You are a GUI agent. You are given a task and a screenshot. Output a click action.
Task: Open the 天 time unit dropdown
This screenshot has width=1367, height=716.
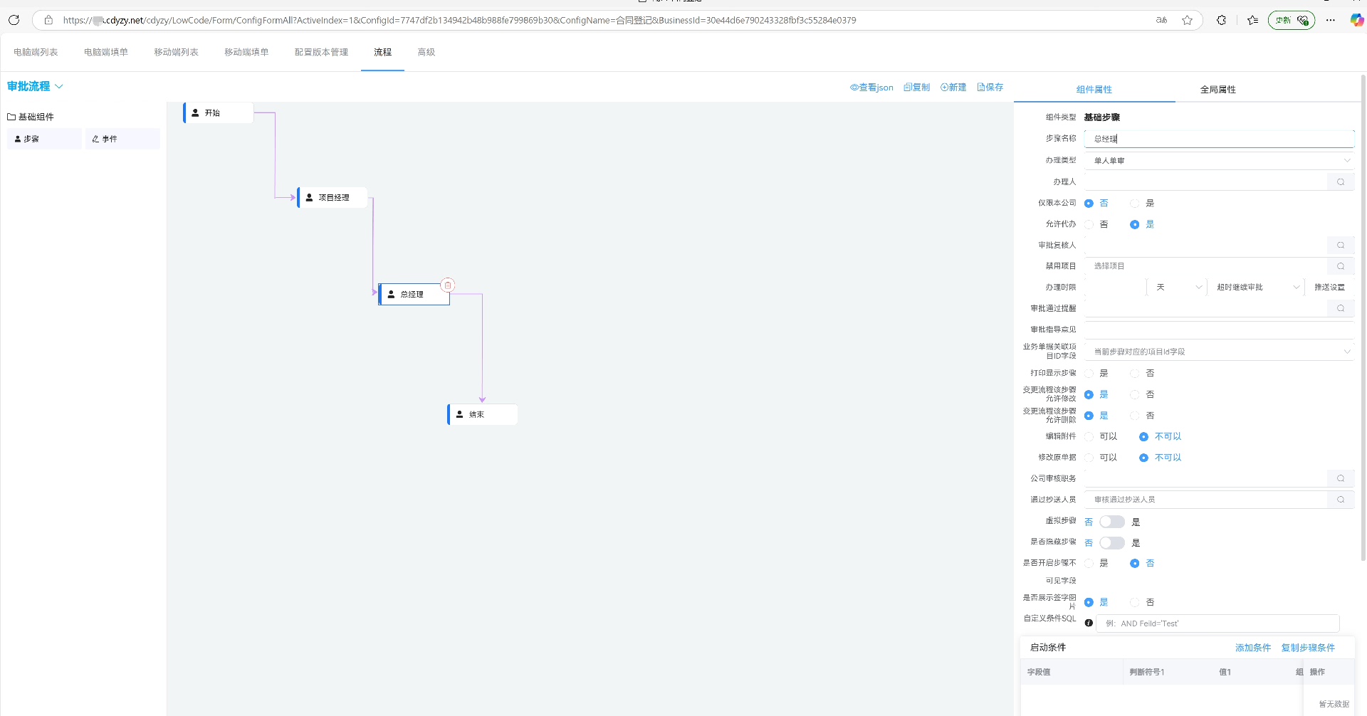[1176, 287]
